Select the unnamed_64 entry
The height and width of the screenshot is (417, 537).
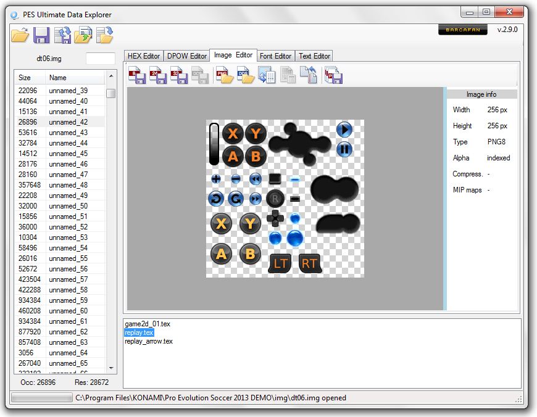(60, 353)
